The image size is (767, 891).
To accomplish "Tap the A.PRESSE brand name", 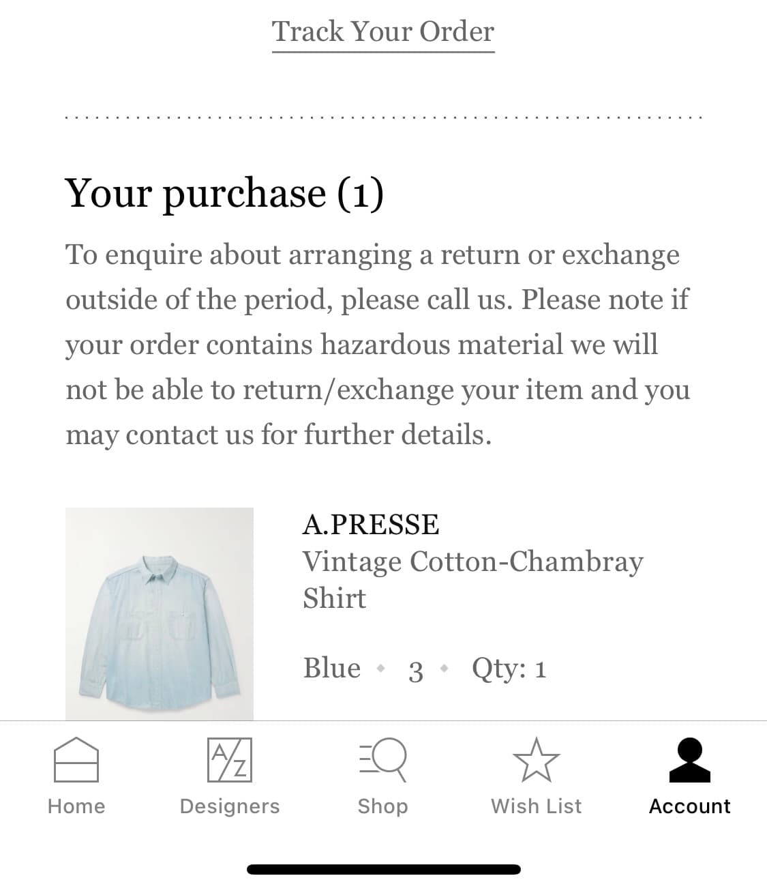I will pos(371,525).
